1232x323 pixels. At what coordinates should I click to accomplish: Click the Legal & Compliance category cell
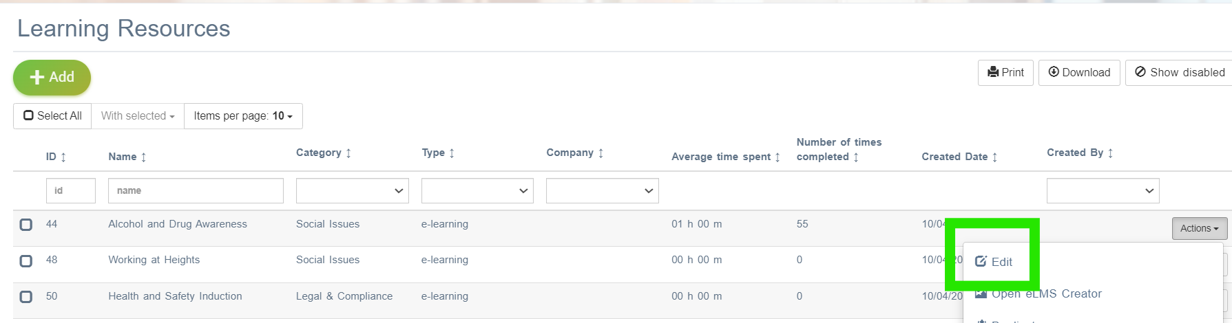(344, 297)
